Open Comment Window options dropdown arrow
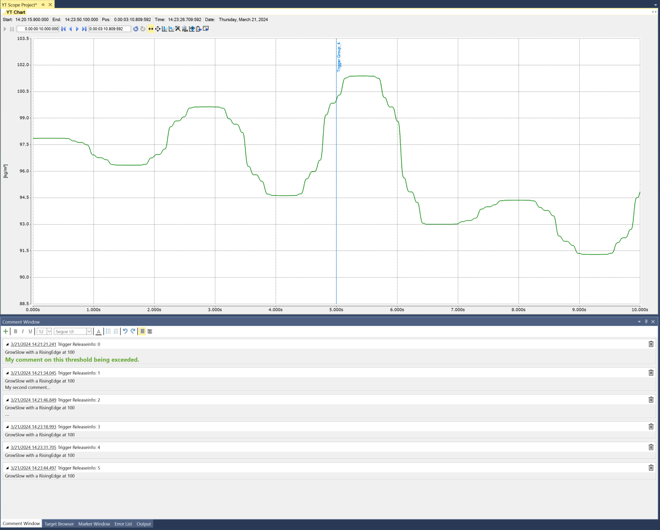This screenshot has height=530, width=660. coord(639,322)
